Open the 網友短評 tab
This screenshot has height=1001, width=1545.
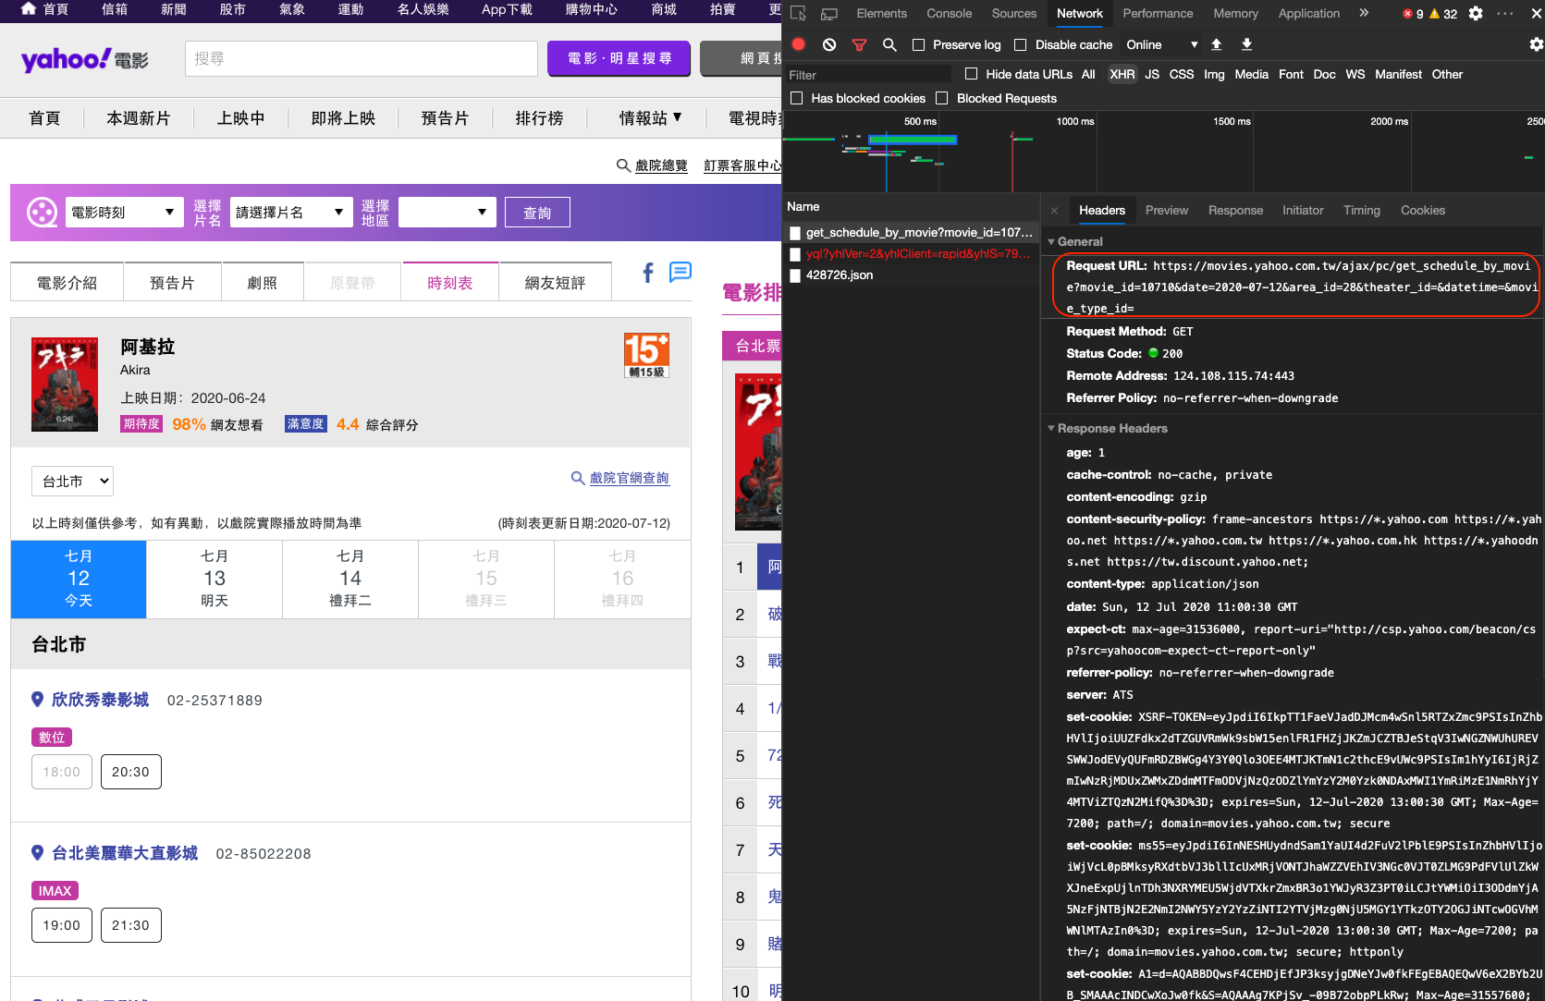pyautogui.click(x=555, y=282)
